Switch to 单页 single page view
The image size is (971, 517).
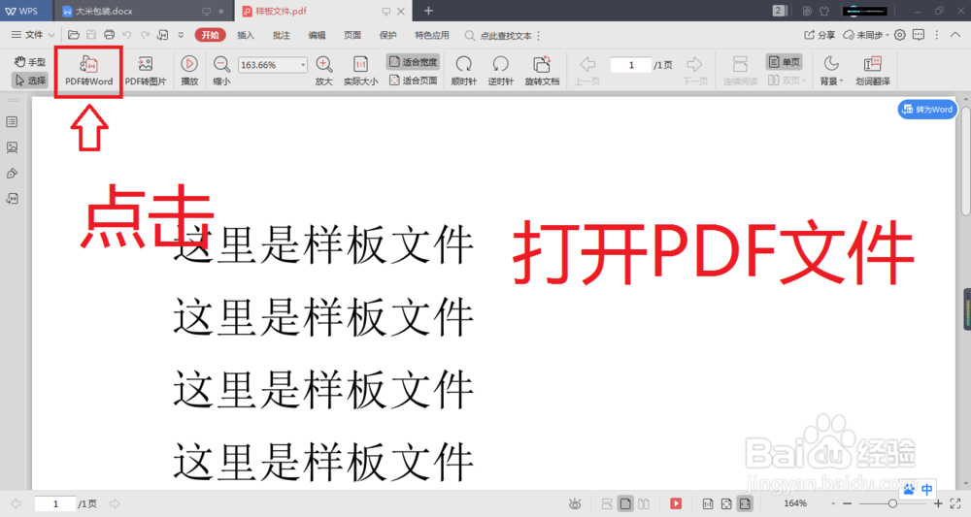pos(784,62)
